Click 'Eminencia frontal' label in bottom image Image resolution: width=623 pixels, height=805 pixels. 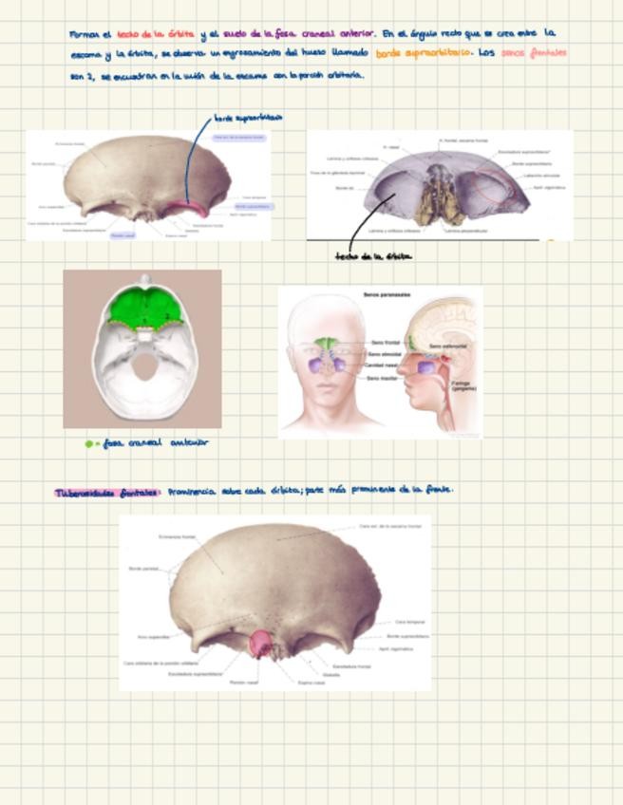click(x=178, y=536)
